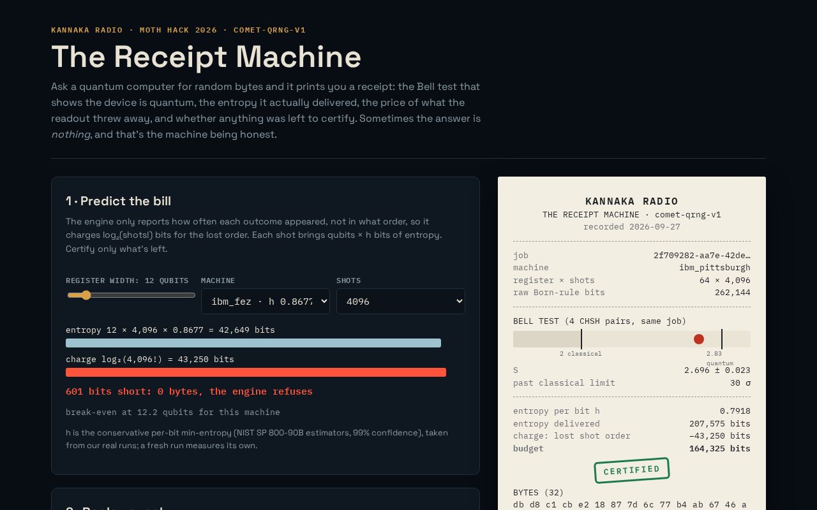Click the receipt title "KANNAKA RADIO"
The width and height of the screenshot is (817, 510).
pos(632,201)
